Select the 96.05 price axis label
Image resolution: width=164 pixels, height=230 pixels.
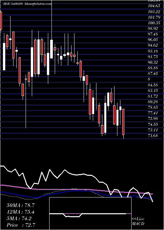(153, 40)
